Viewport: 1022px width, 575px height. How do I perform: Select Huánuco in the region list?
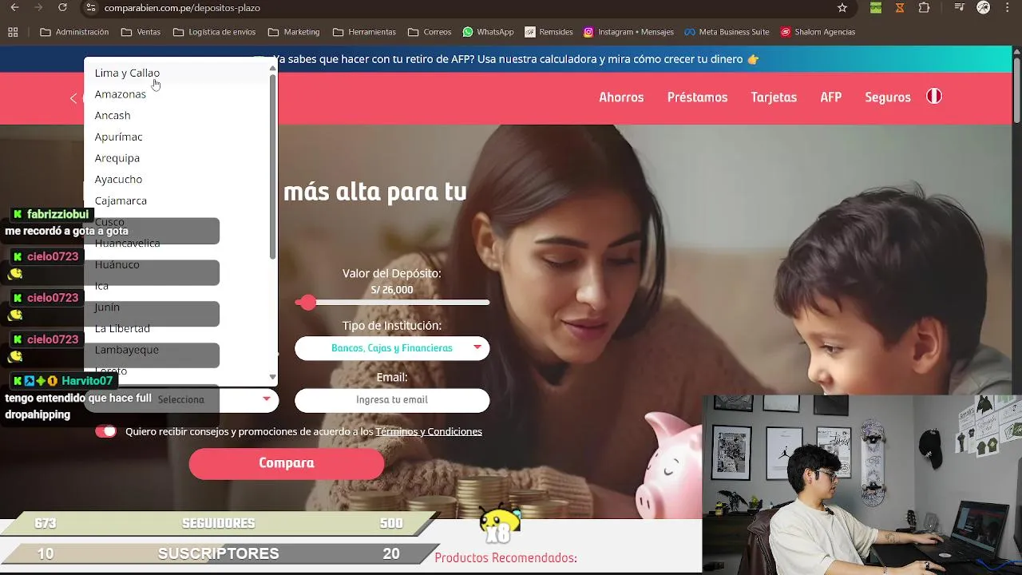pyautogui.click(x=176, y=264)
